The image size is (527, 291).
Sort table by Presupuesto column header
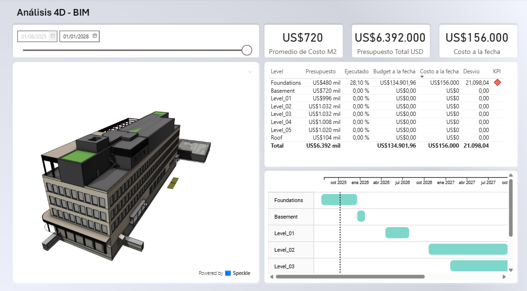tap(320, 71)
